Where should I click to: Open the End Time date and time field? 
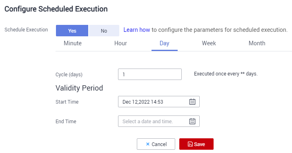tap(159, 121)
